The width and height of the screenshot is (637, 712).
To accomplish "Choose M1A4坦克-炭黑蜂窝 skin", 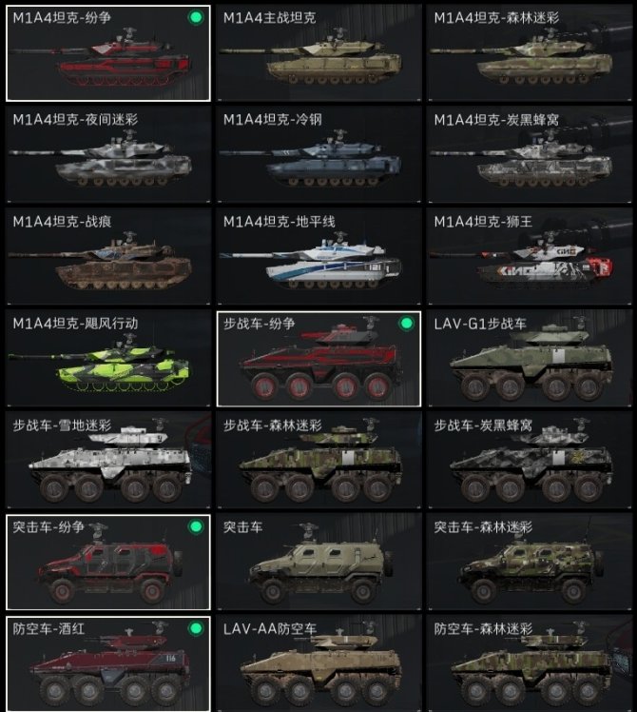I will [x=530, y=155].
